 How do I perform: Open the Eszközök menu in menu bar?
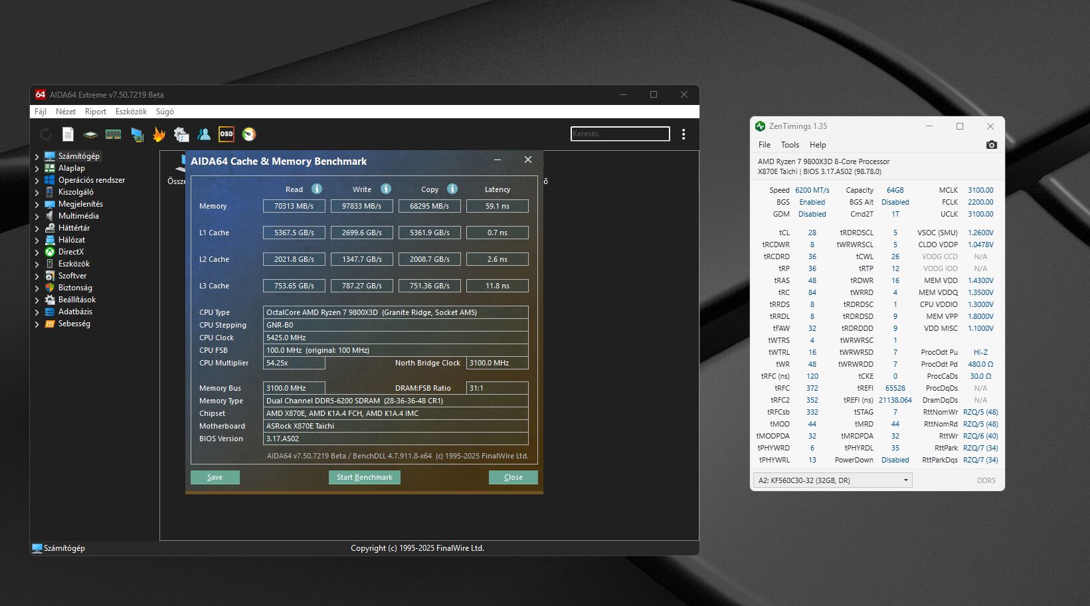click(131, 112)
